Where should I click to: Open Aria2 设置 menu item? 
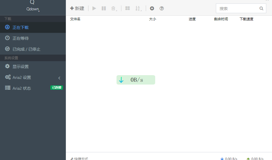coord(33,77)
